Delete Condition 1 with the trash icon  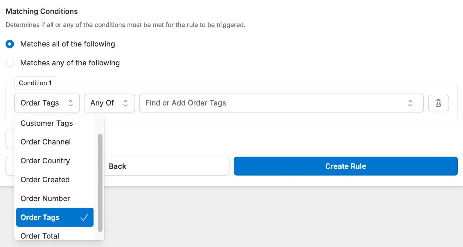coord(438,103)
